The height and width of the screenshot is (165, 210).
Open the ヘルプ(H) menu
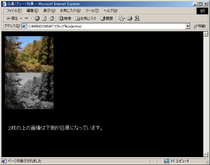pos(111,11)
